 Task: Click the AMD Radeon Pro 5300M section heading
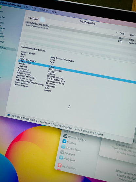pyautogui.click(x=33, y=49)
